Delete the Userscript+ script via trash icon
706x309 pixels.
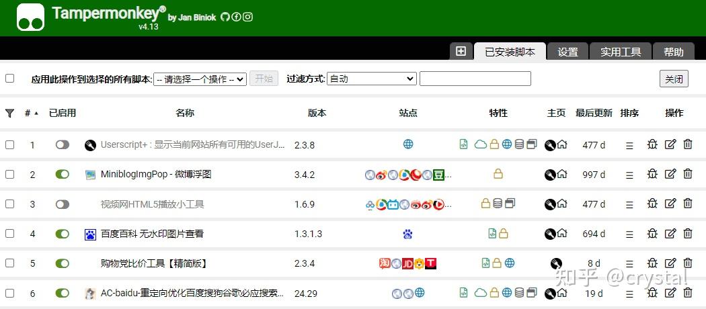[x=688, y=144]
